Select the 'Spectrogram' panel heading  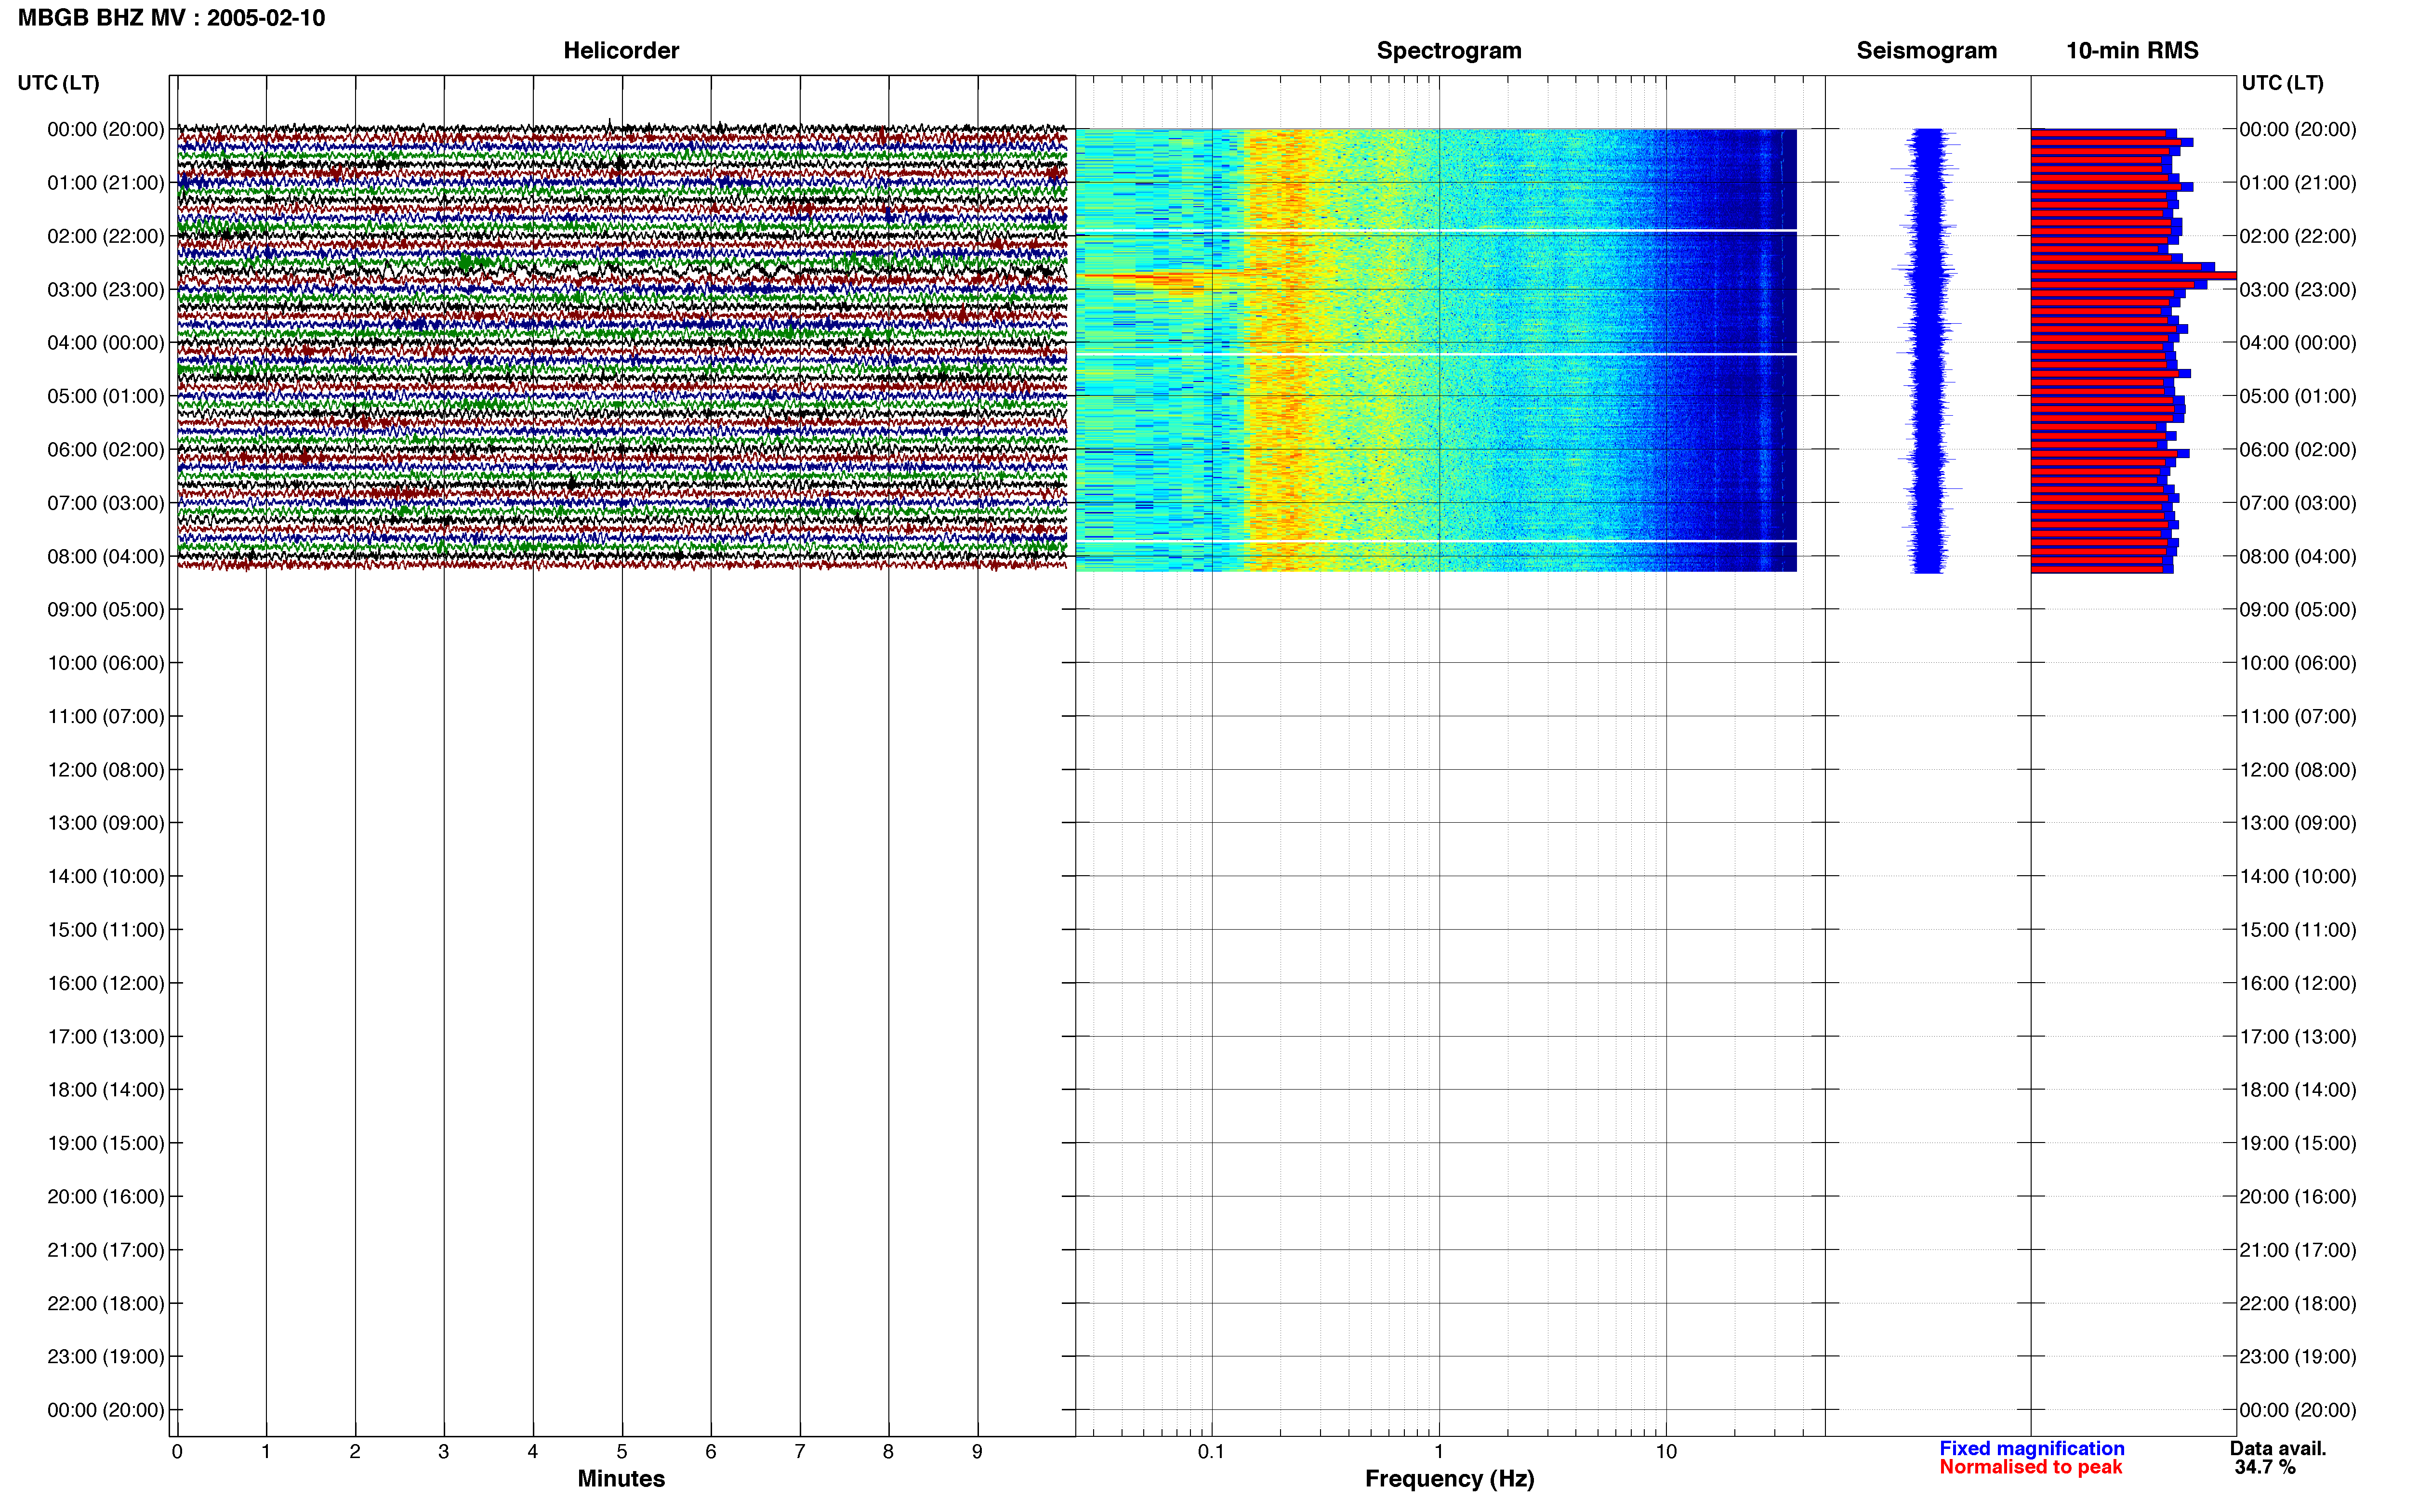pos(1449,50)
